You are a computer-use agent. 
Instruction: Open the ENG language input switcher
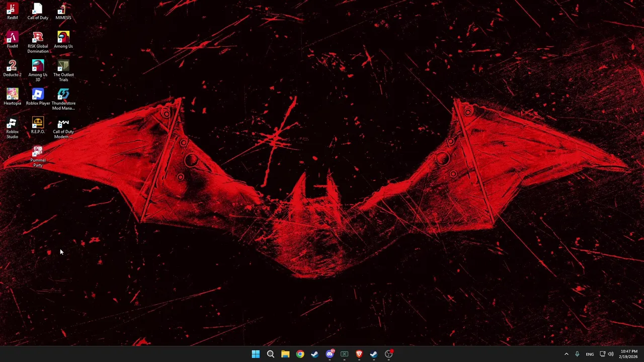[x=590, y=354]
